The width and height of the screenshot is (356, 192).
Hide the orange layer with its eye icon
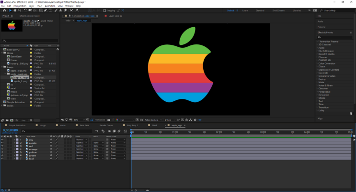click(2, 149)
